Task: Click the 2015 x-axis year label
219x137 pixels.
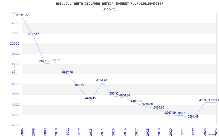Action: (113, 132)
